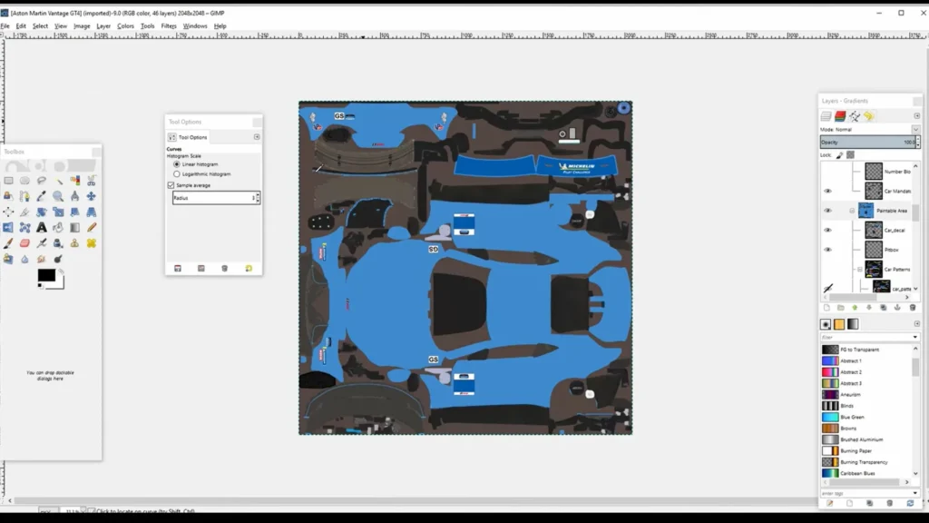Viewport: 929px width, 523px height.
Task: Select the Move tool
Action: tap(92, 196)
